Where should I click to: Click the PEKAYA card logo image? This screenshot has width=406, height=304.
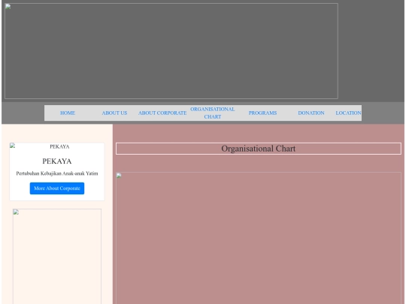[x=57, y=146]
